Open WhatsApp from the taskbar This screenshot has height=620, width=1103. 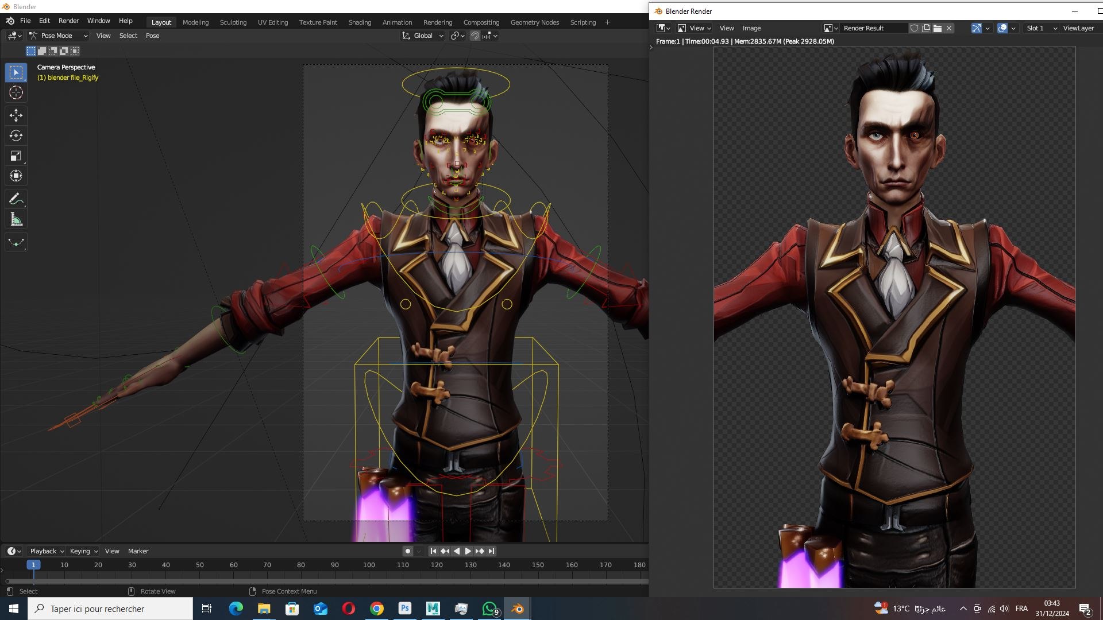click(x=489, y=609)
